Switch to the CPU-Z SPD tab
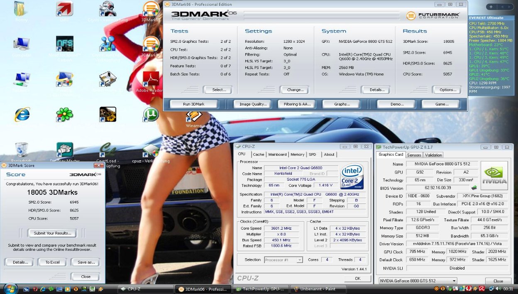 (313, 154)
